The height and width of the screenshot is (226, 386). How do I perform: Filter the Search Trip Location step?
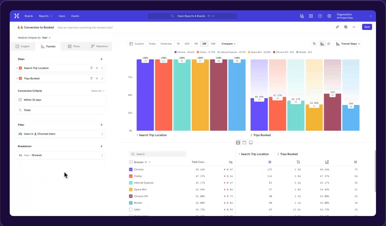tap(91, 68)
